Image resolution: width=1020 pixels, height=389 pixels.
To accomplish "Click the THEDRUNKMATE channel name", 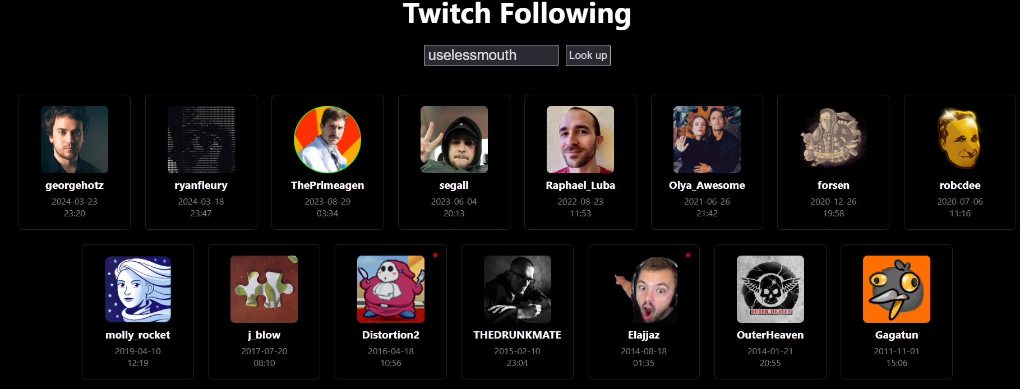I will tap(517, 335).
